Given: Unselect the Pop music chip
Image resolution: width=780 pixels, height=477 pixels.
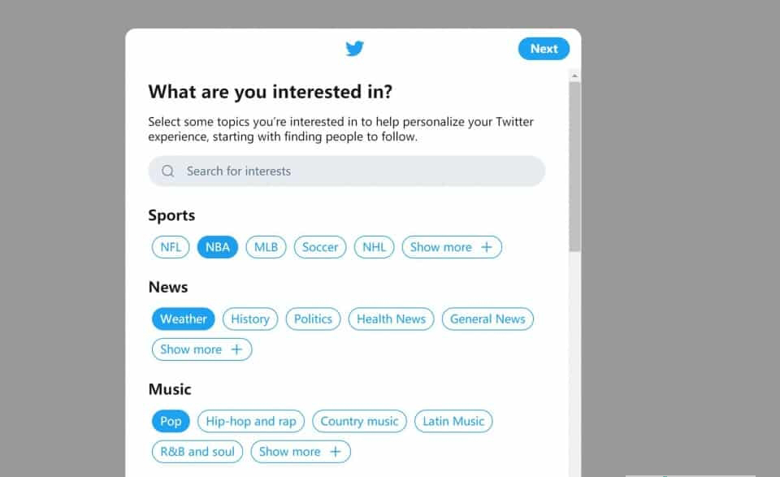Looking at the screenshot, I should pos(171,421).
